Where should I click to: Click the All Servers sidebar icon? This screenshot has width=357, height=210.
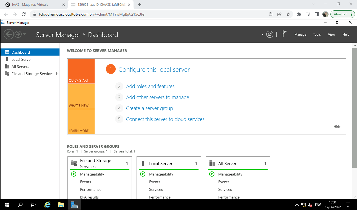(x=7, y=67)
